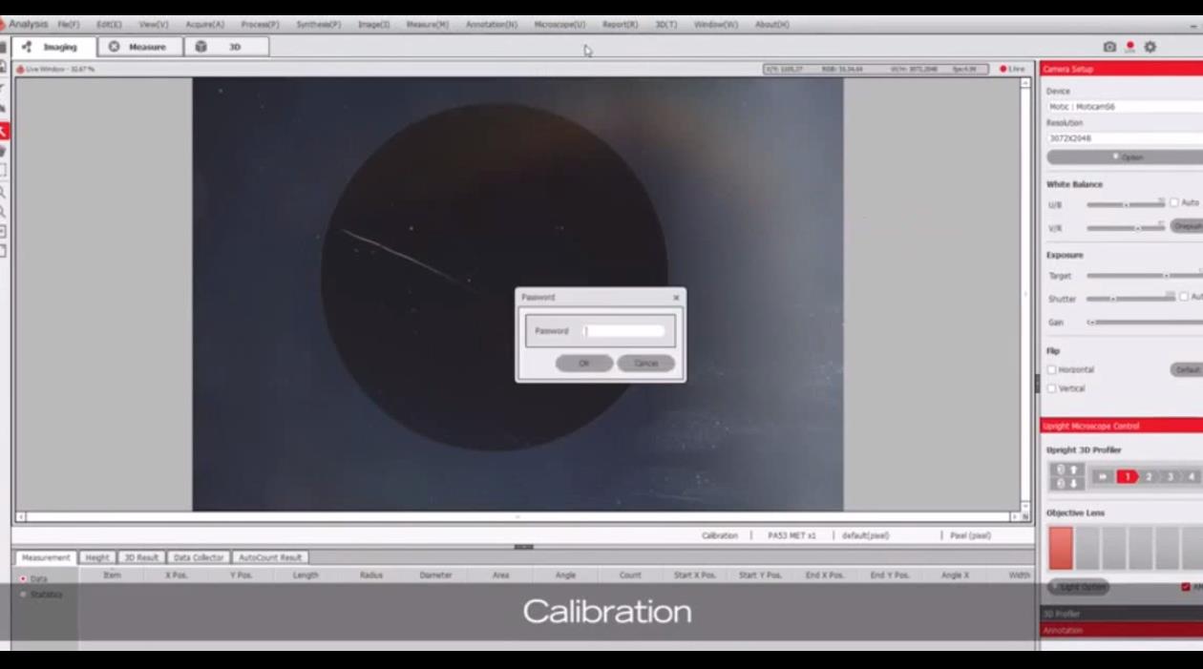Screen dimensions: 1203x669
Task: Expand the Annotation panel header
Action: pos(1122,630)
